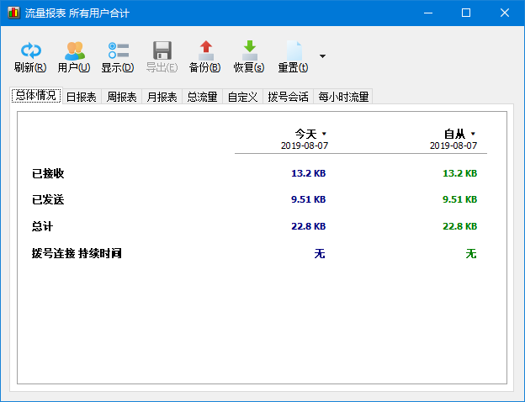This screenshot has height=402, width=525.
Task: Click the date under 今天
Action: [305, 145]
